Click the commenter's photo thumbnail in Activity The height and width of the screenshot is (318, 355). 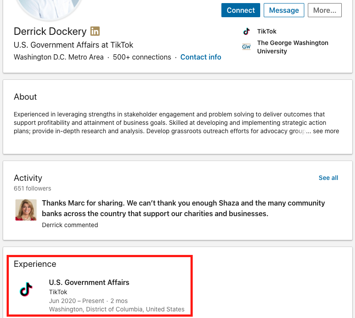point(26,210)
